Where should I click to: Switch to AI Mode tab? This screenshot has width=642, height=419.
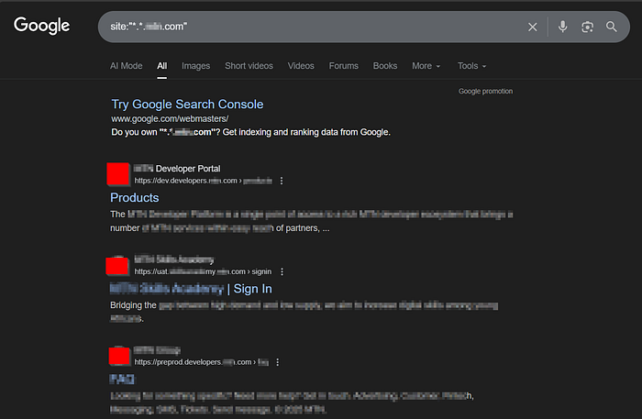point(127,66)
